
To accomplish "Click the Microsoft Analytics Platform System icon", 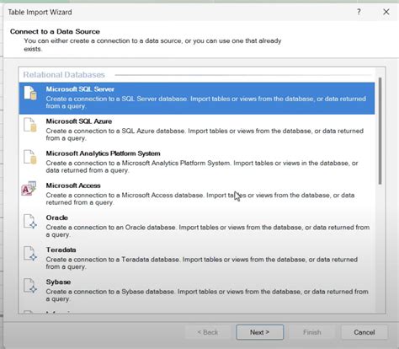I will 30,157.
